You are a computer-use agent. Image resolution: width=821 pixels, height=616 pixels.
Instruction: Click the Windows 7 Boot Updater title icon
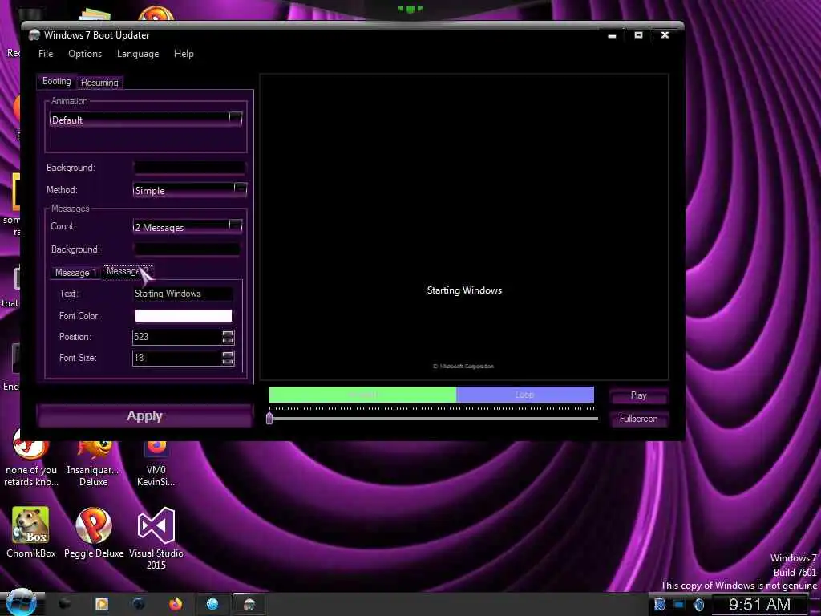click(34, 35)
